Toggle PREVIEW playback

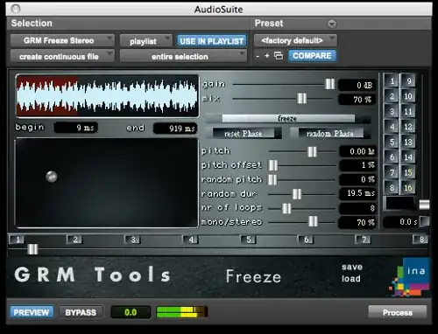point(32,312)
